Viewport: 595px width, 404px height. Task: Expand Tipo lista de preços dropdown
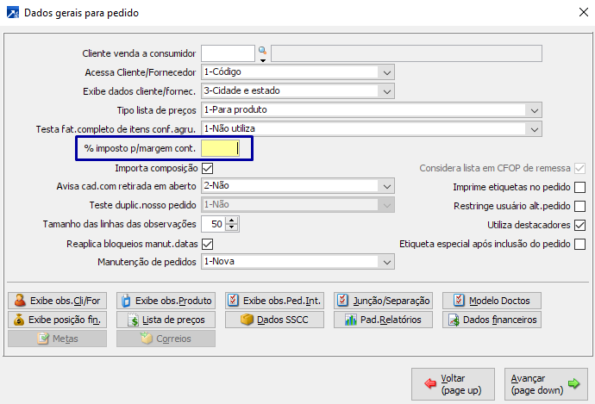click(535, 110)
